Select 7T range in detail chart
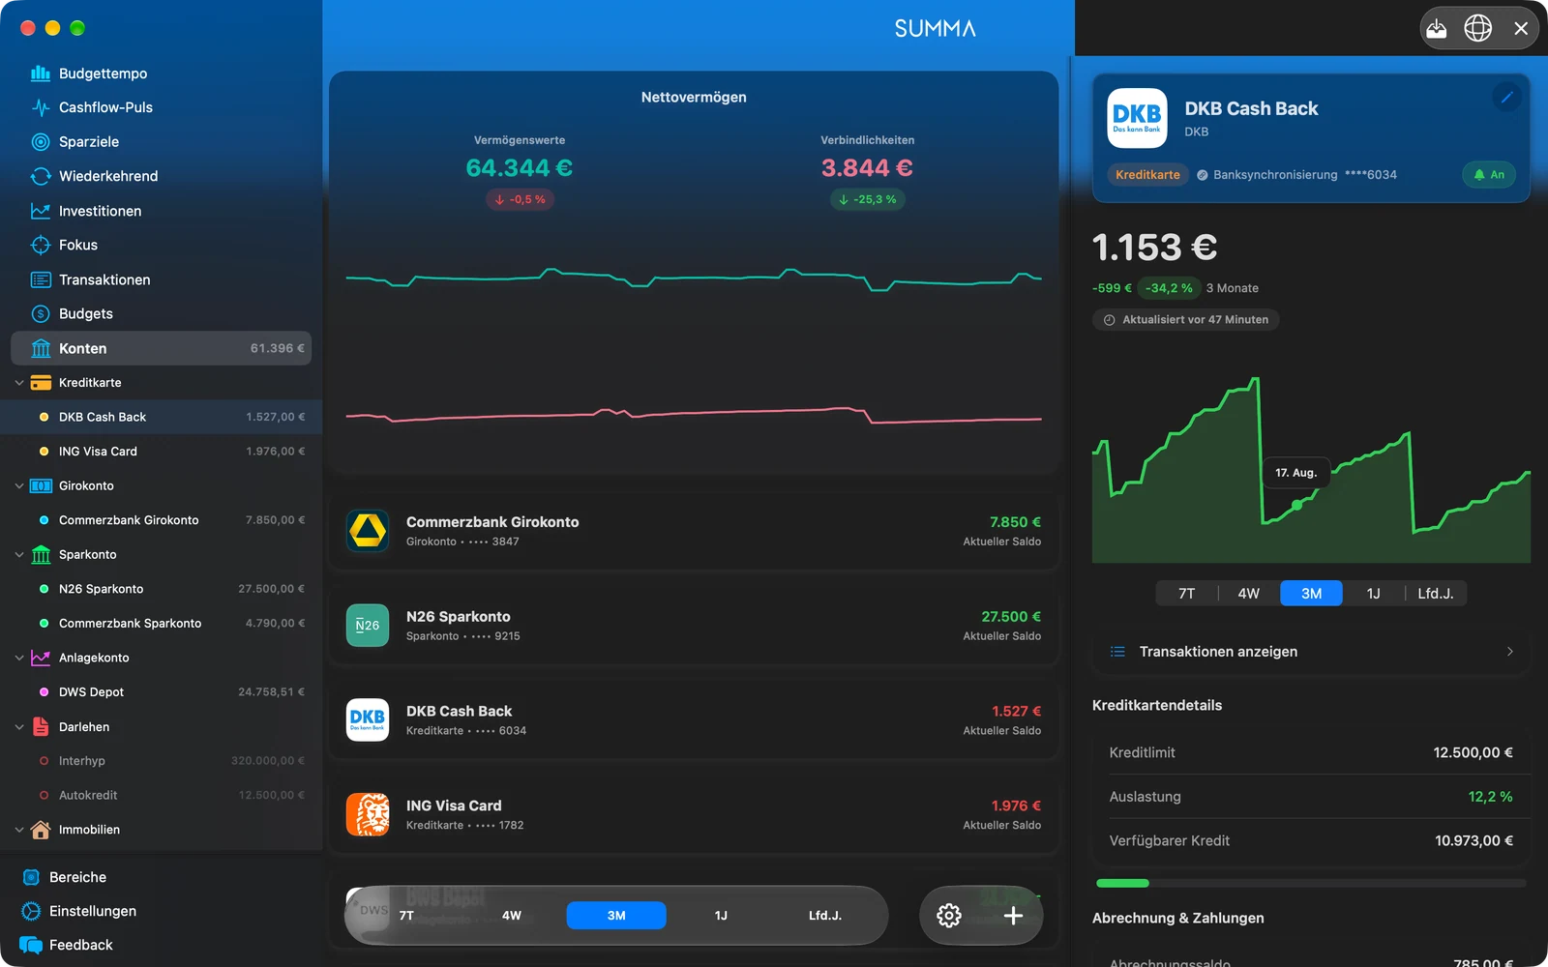Screen dimensions: 1548x967 (x=1186, y=593)
